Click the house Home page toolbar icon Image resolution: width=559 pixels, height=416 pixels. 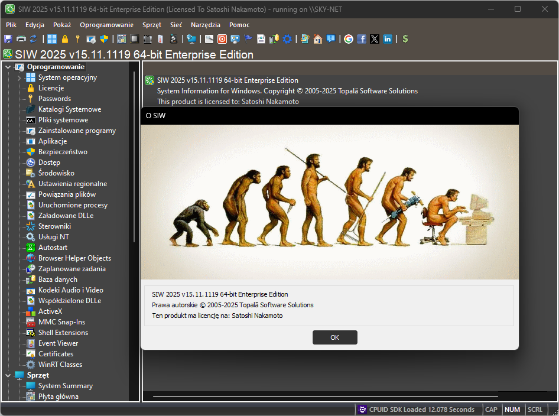(x=318, y=39)
